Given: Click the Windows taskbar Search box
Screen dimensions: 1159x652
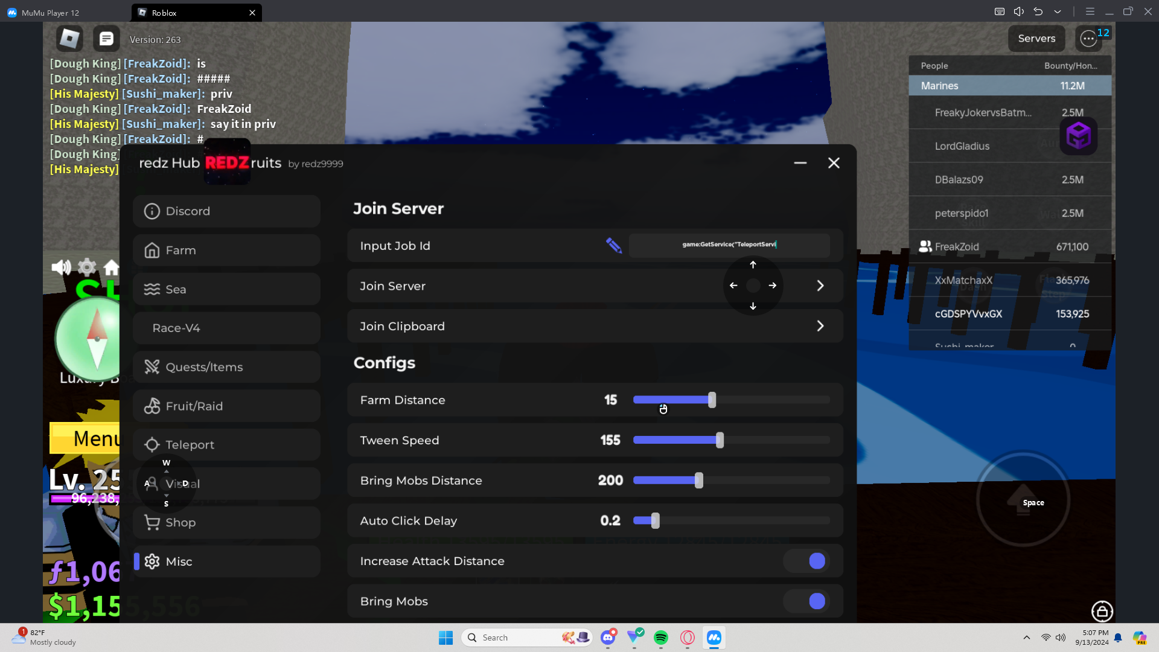Looking at the screenshot, I should point(527,638).
